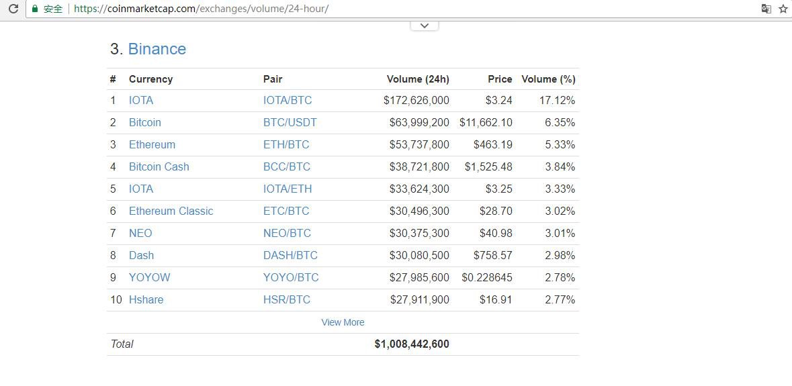Select the $172,626,000 volume value
The height and width of the screenshot is (386, 792).
click(416, 101)
